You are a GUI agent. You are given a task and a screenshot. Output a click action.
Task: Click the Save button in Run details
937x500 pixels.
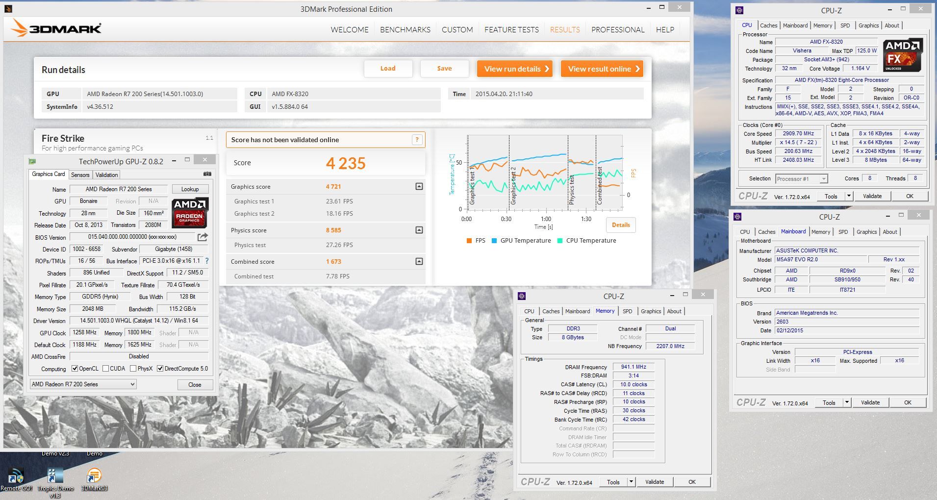[x=444, y=69]
